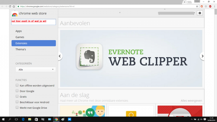Image resolution: width=217 pixels, height=122 pixels.
Task: Tick 'Werkt met Google Drive'
Action: coord(17,107)
